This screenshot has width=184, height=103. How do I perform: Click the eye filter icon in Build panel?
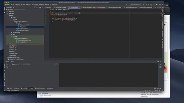[7, 67]
